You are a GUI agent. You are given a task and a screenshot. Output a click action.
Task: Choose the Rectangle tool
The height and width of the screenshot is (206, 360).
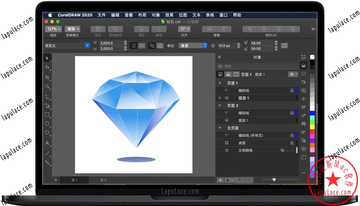click(x=47, y=114)
